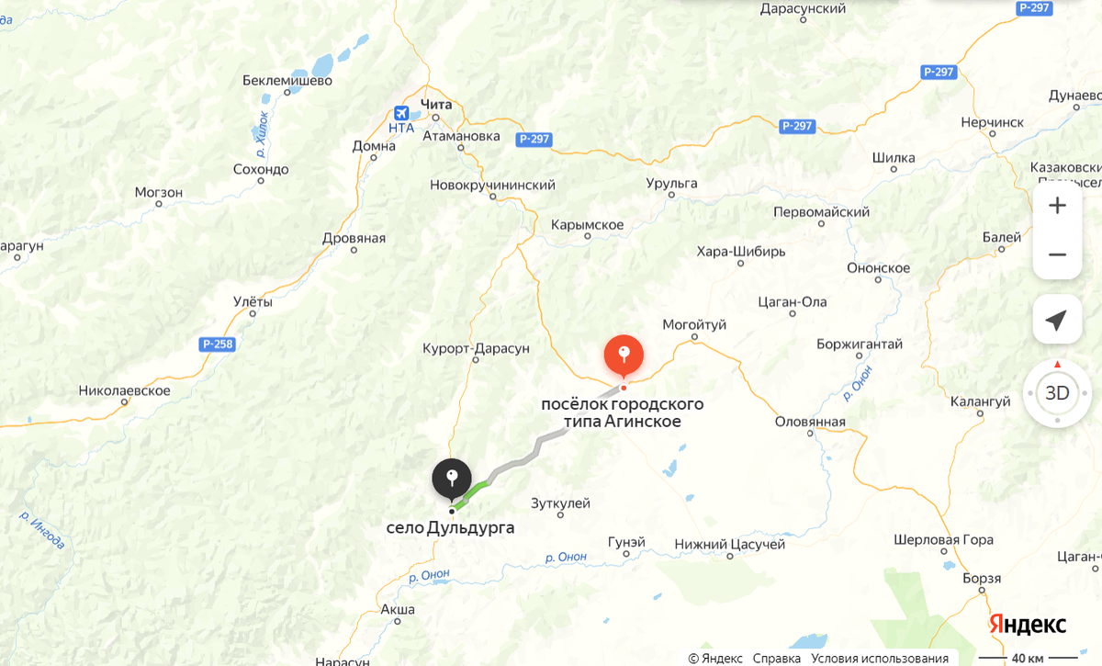1102x666 pixels.
Task: Zoom out with the minus button
Action: tap(1057, 254)
